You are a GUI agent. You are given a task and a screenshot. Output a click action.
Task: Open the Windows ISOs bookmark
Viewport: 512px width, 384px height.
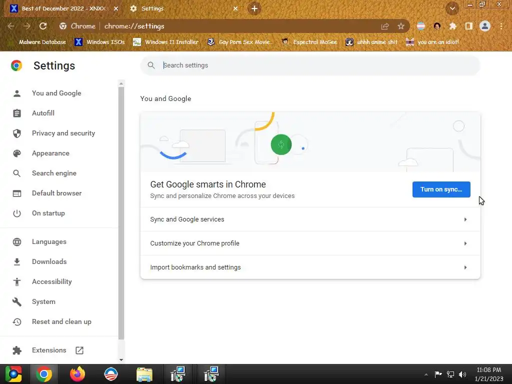click(x=100, y=42)
